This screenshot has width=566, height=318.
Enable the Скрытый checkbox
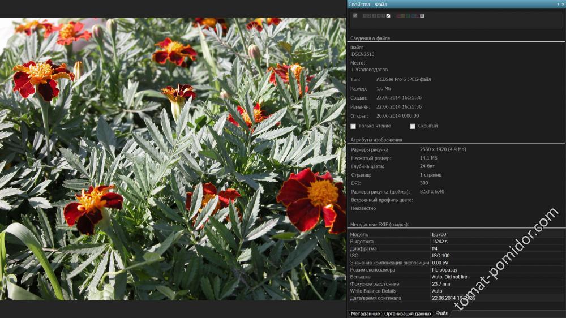[413, 126]
